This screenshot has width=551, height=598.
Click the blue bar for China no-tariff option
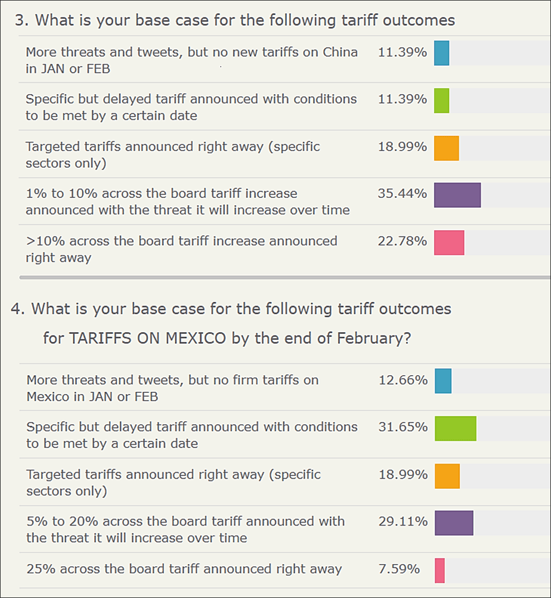click(441, 54)
